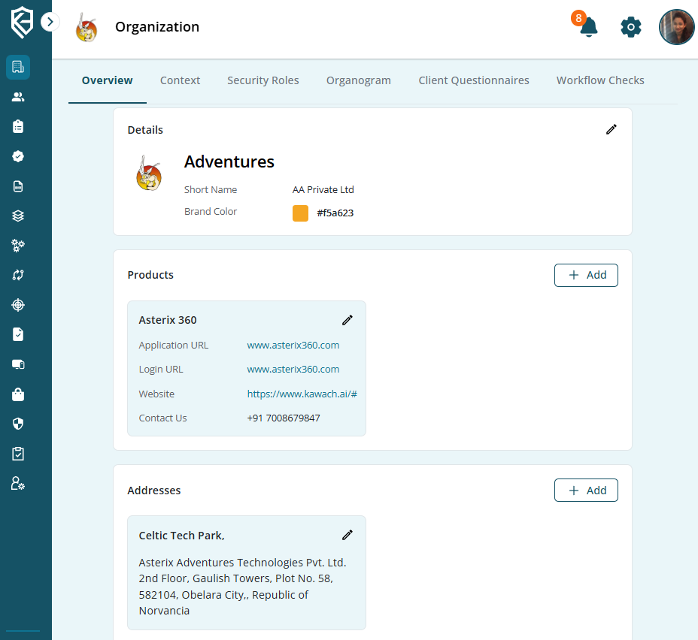Select the Organization sidebar icon
Image resolution: width=698 pixels, height=640 pixels.
(x=17, y=67)
